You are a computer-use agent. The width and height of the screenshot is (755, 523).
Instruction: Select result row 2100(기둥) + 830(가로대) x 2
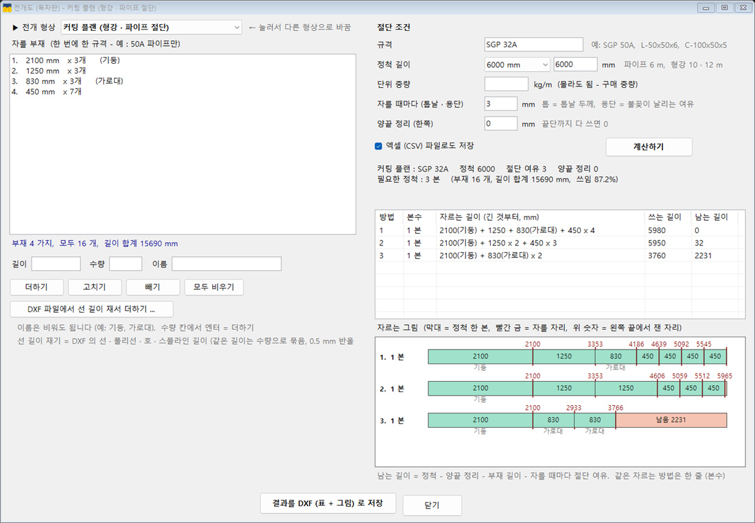557,256
